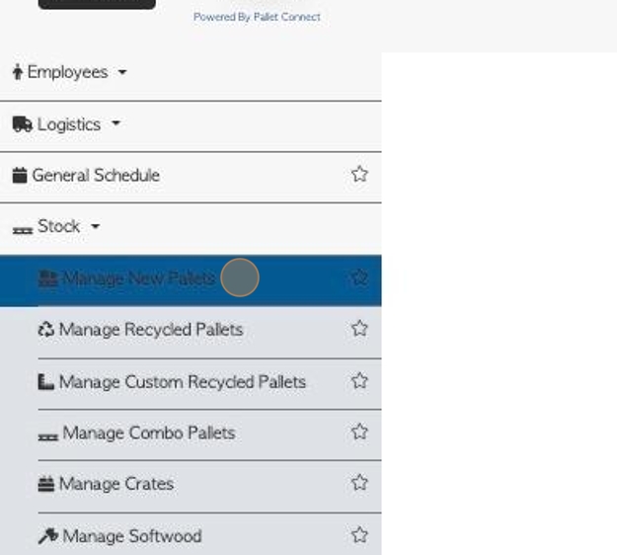Click the Stock pallet icon
The height and width of the screenshot is (555, 617).
23,230
